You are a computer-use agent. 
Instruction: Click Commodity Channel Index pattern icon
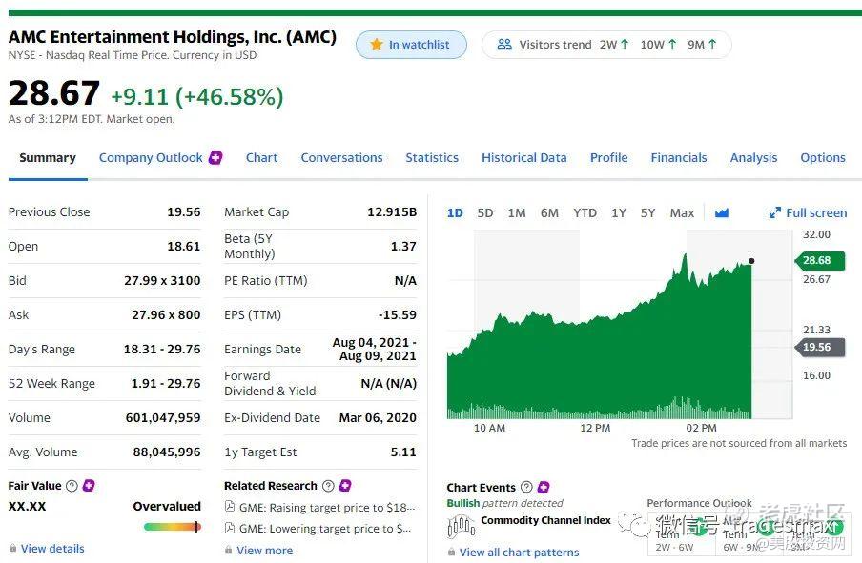click(x=462, y=527)
